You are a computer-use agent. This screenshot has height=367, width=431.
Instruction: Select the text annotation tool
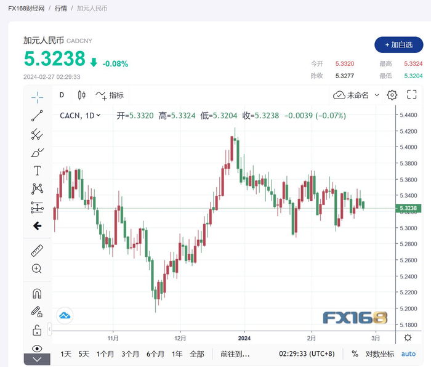(37, 171)
